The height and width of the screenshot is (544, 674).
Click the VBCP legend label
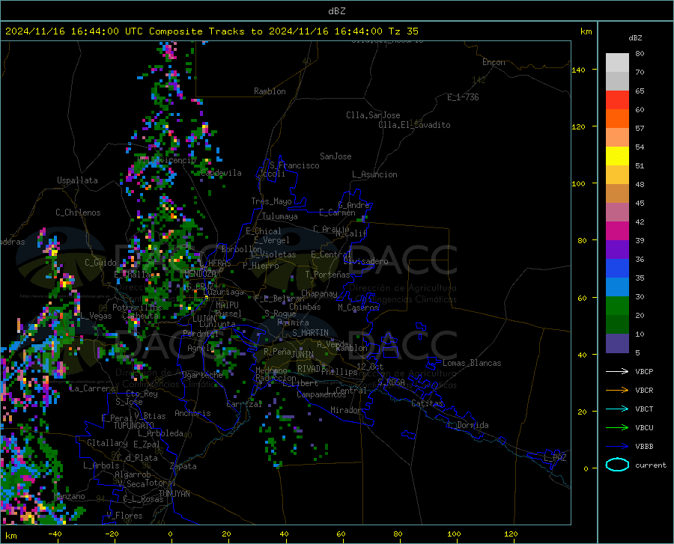644,371
